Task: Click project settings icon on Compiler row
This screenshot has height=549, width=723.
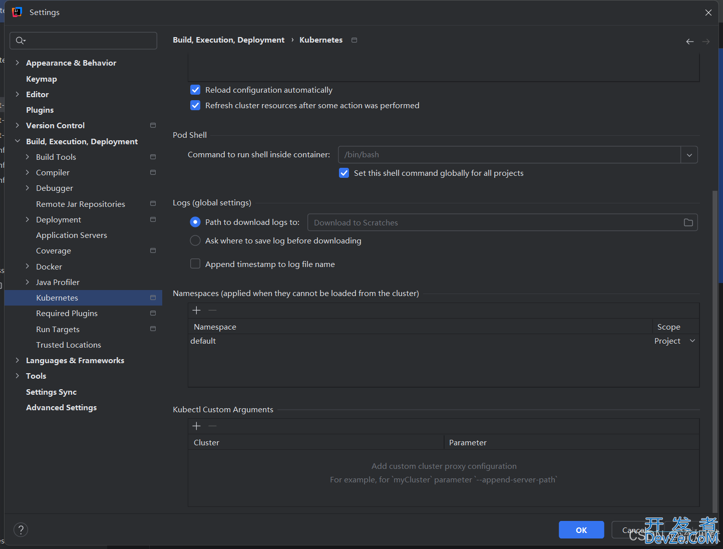Action: (153, 172)
